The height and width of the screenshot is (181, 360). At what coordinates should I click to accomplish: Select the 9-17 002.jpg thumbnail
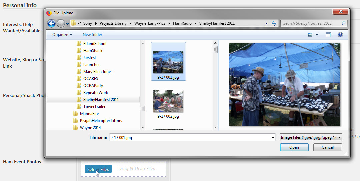168,102
